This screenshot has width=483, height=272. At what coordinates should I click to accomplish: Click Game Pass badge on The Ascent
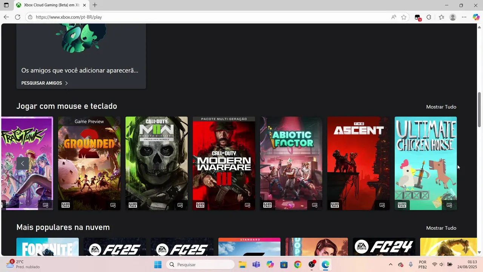(x=335, y=205)
